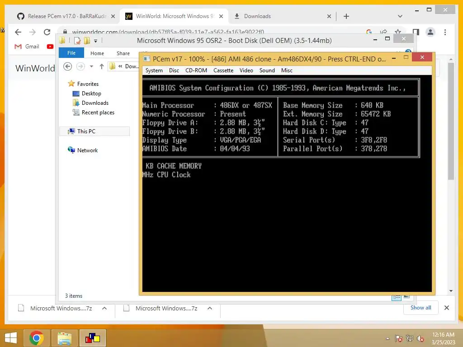Open Windows Start button

click(11, 338)
